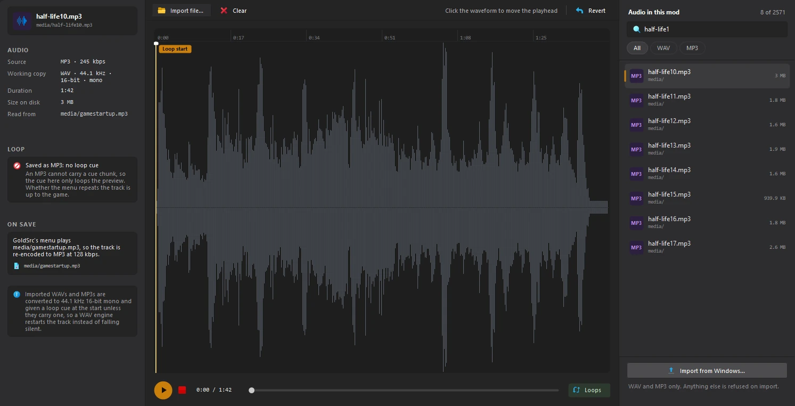Click the 1:08 mark on the timeline ruler
The image size is (795, 406).
[465, 38]
